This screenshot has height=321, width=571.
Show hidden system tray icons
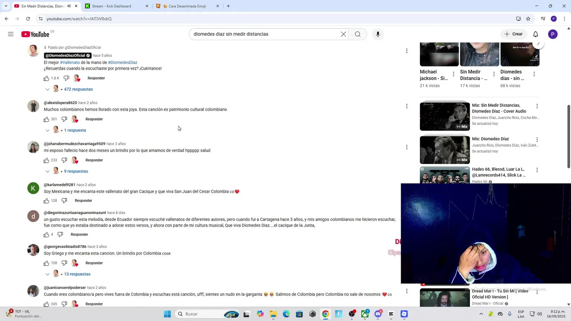click(x=481, y=314)
